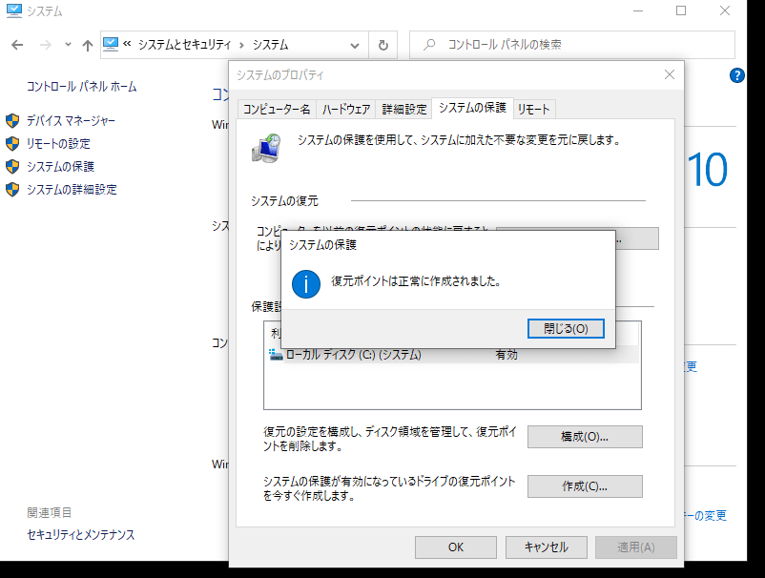Open the 詳細設定 tab
Viewport: 765px width, 578px height.
coord(403,109)
